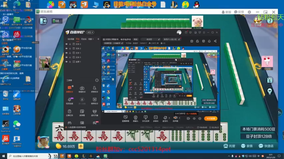Toggle the lock on the 文本 2 layer
The width and height of the screenshot is (284, 159).
click(70, 48)
